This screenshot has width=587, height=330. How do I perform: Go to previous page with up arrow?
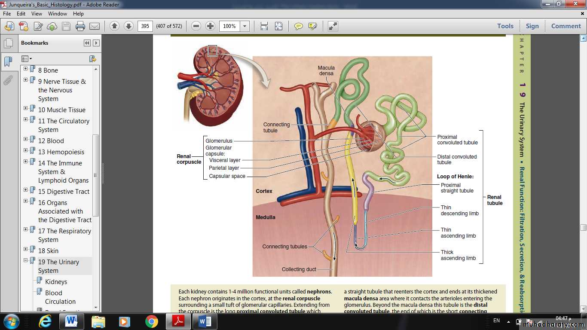(114, 26)
